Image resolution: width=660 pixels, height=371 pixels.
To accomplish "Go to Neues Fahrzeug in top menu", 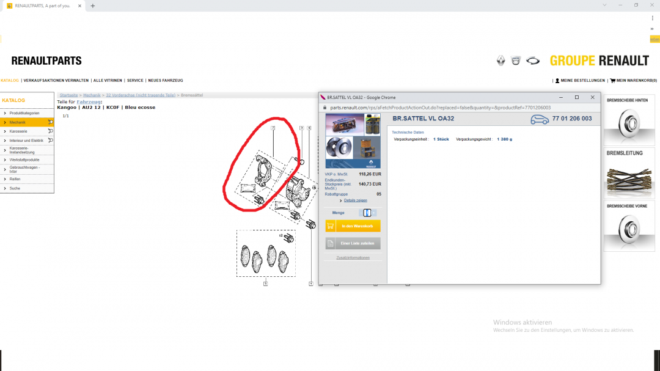I will click(x=165, y=81).
